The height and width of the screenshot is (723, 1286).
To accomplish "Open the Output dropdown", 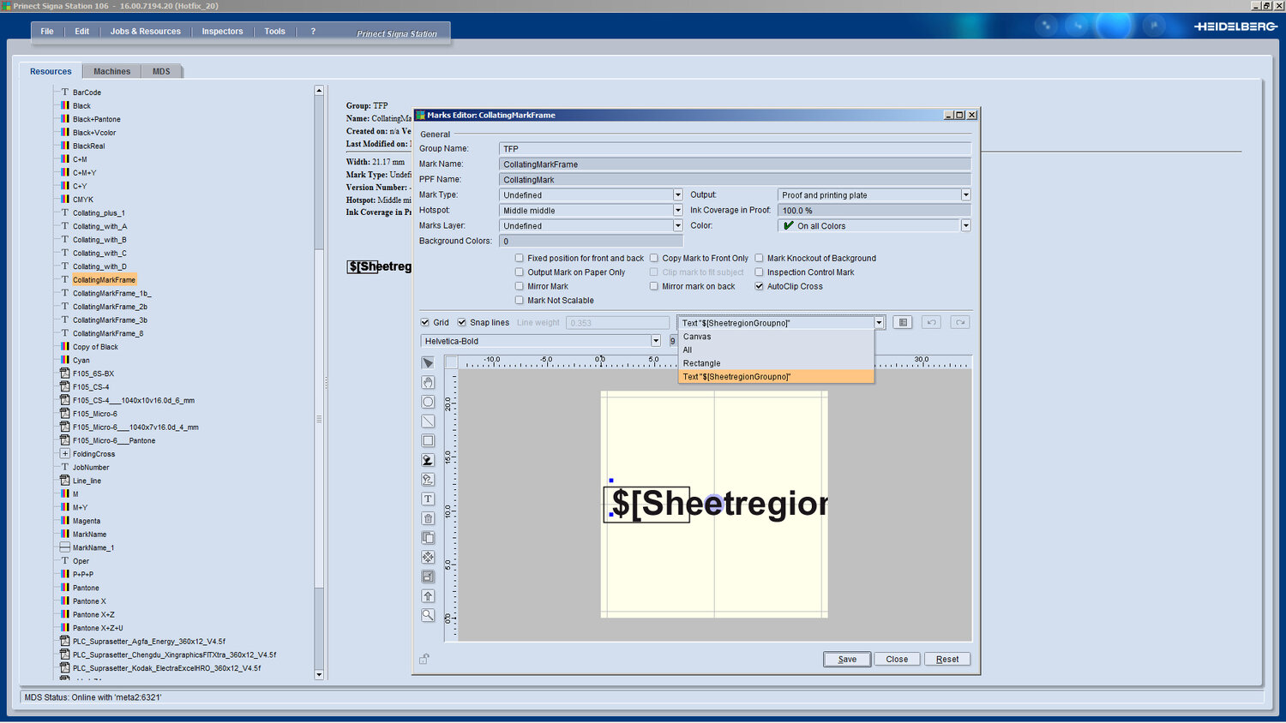I will pos(965,195).
